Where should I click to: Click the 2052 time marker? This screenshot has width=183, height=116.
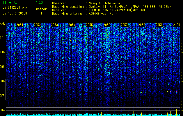point(37,25)
